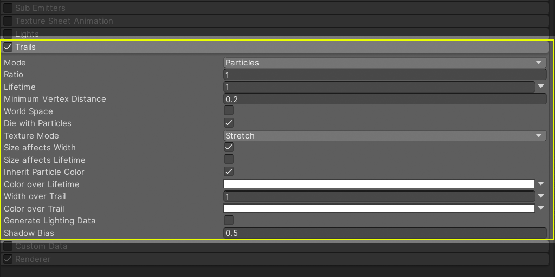Open the Mode dropdown set to Particles
The image size is (555, 277).
(384, 63)
